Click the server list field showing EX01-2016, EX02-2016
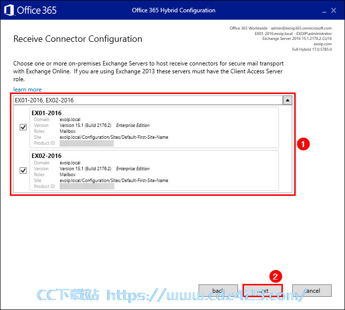345x310 pixels. coord(148,100)
